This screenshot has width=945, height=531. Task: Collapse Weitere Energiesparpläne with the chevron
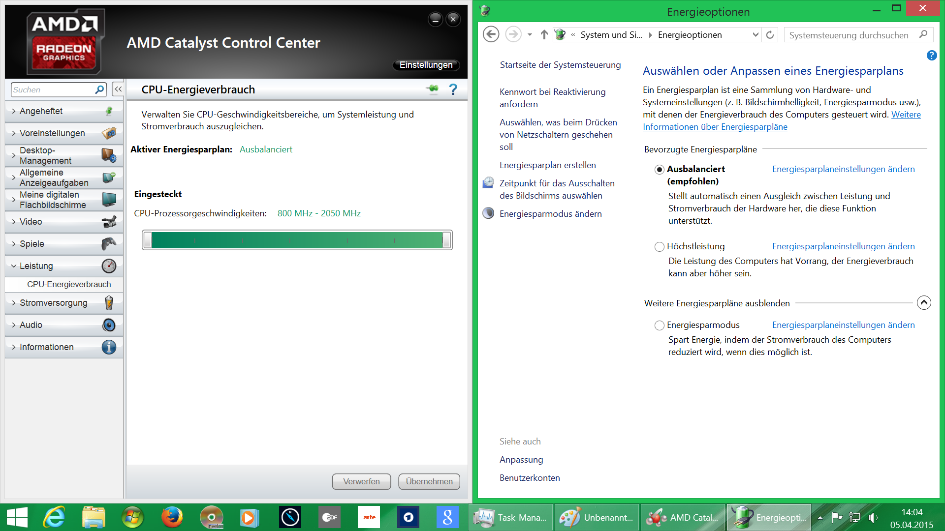point(923,303)
